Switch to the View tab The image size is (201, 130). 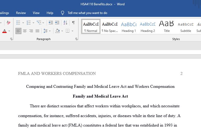36,13
